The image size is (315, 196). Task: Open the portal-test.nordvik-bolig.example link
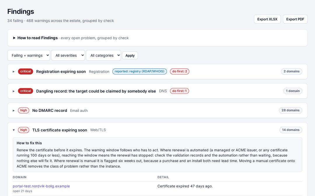pyautogui.click(x=41, y=186)
